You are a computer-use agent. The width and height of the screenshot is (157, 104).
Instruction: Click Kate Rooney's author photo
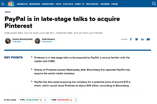(38, 41)
